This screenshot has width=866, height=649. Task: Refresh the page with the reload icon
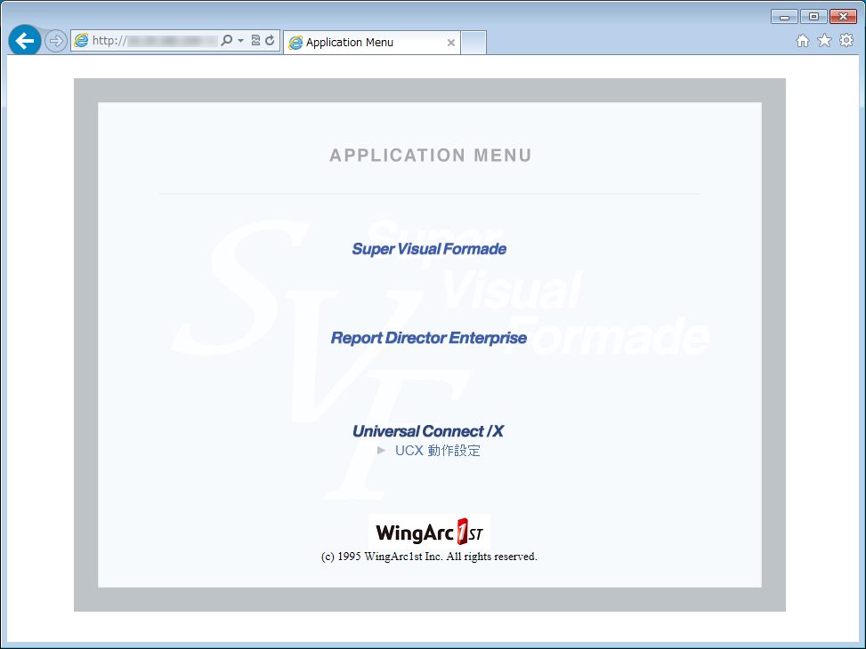(270, 40)
